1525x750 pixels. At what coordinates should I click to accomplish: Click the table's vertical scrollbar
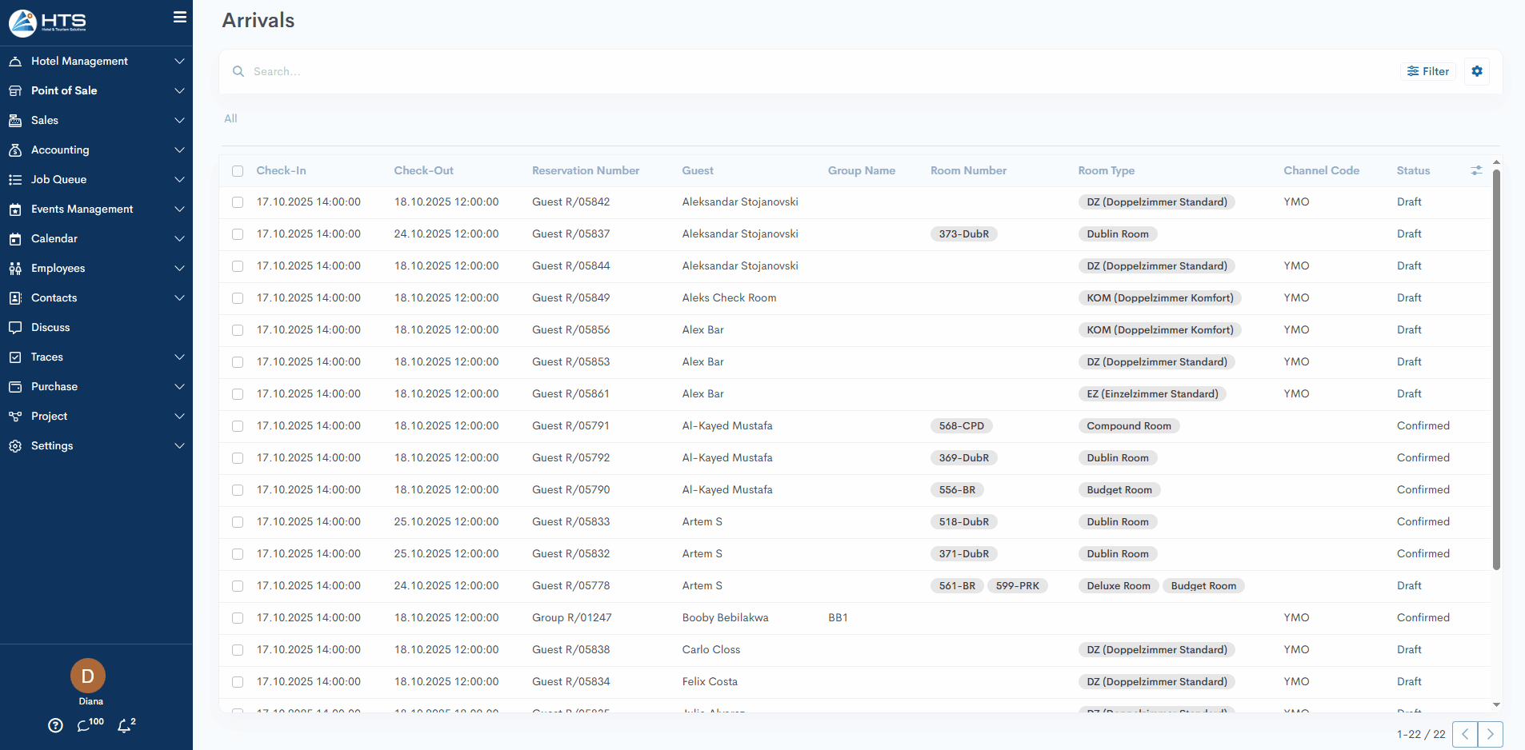coord(1495,368)
